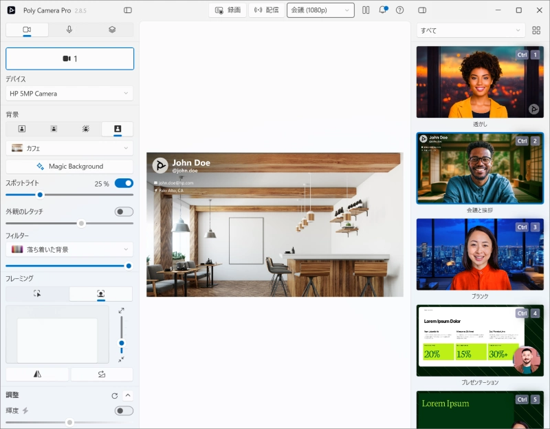Collapse the 調整 section chevron
Image resolution: width=550 pixels, height=429 pixels.
pos(128,395)
